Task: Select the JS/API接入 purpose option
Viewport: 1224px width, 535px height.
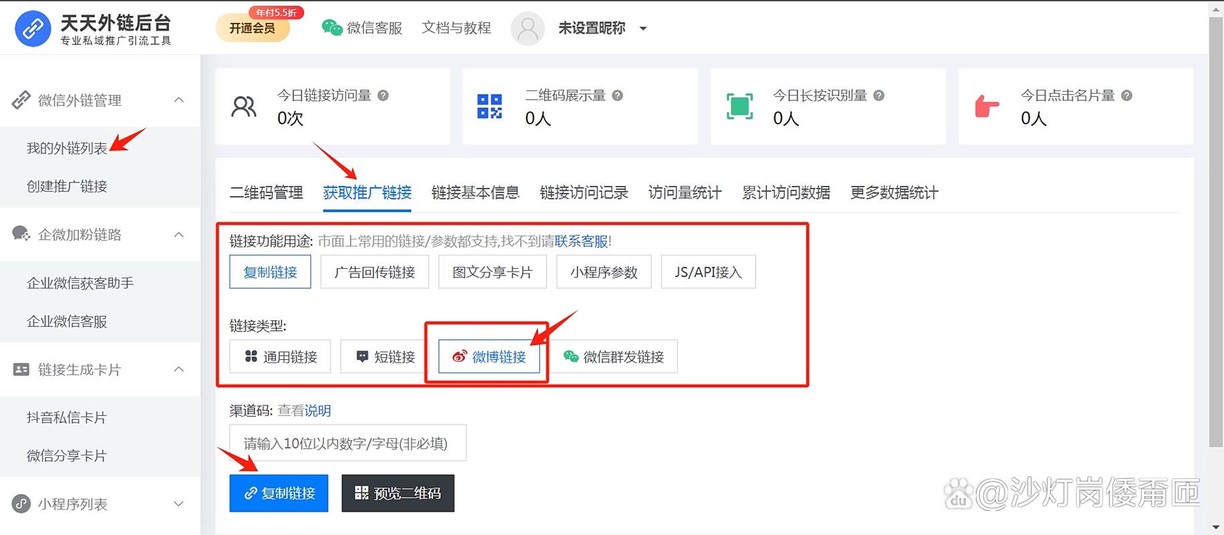Action: 708,272
